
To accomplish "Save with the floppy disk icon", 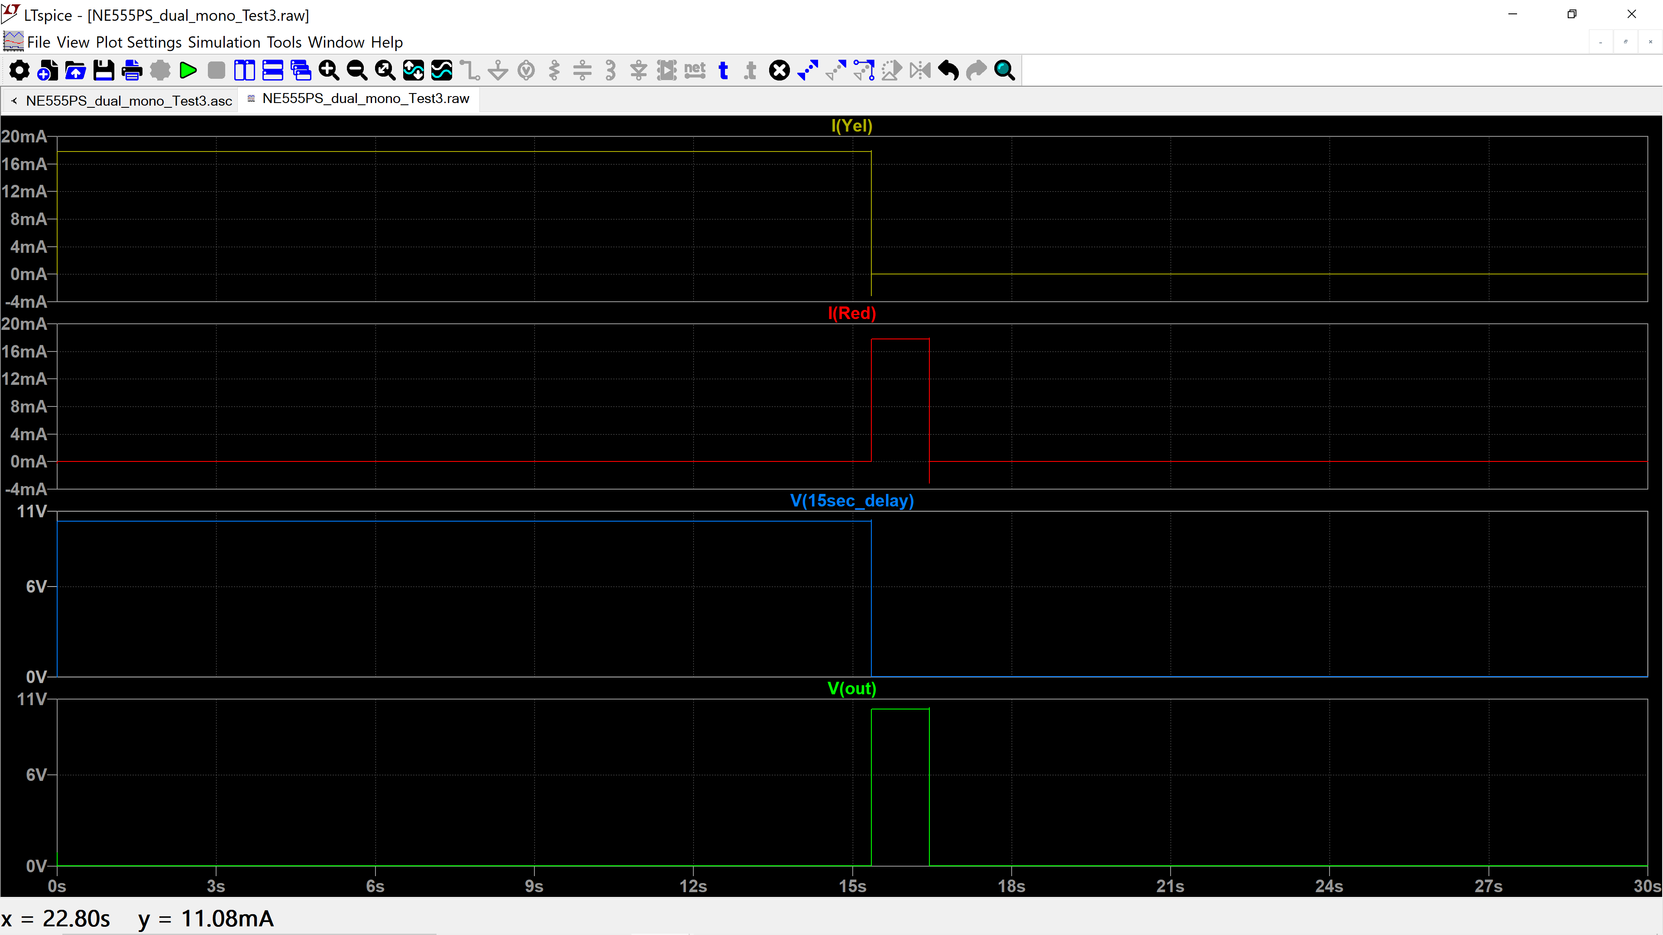I will coord(104,70).
